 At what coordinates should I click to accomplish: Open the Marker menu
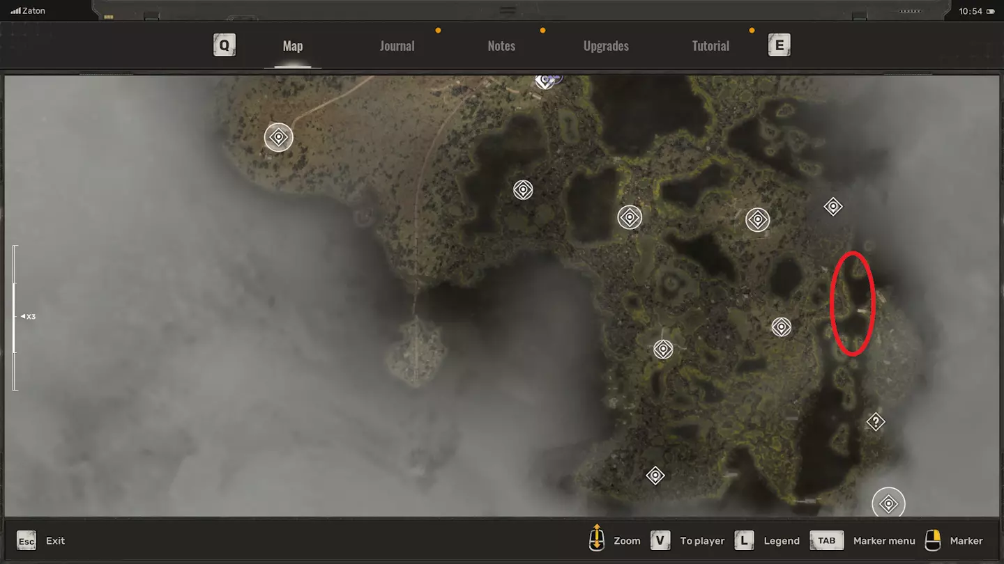pos(884,541)
